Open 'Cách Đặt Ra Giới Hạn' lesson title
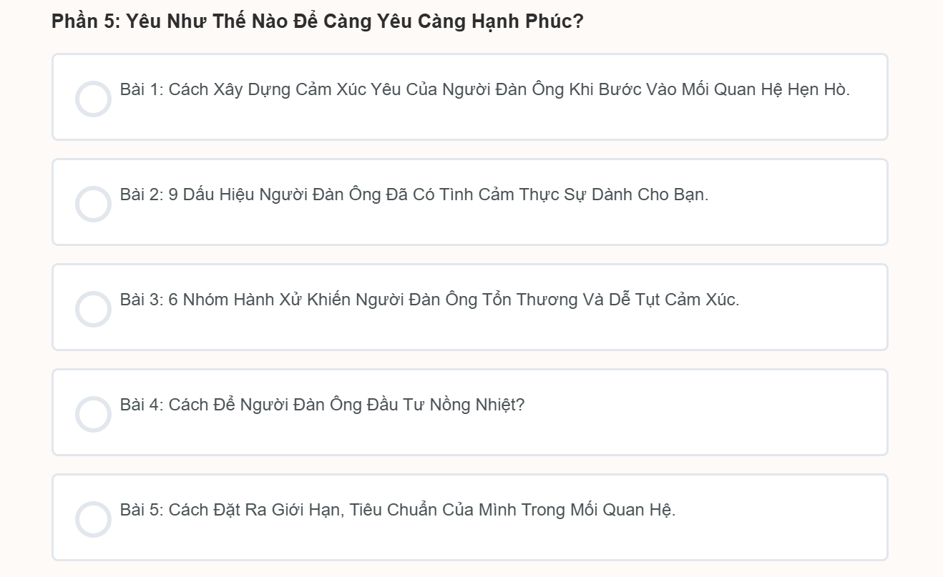 click(x=422, y=510)
